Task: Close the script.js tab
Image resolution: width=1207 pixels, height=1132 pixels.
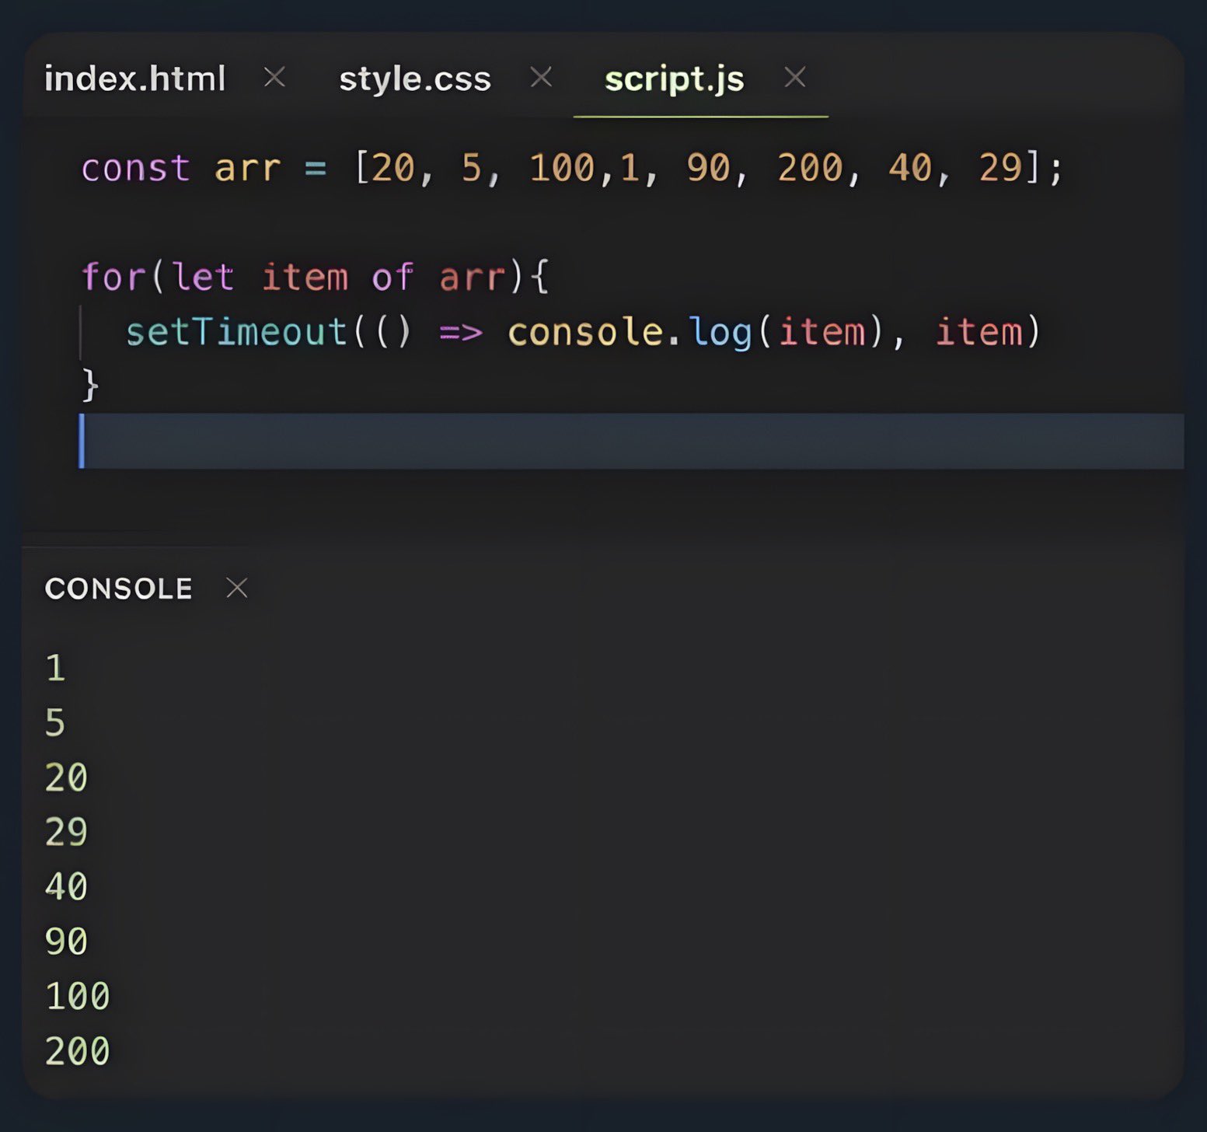Action: point(794,77)
